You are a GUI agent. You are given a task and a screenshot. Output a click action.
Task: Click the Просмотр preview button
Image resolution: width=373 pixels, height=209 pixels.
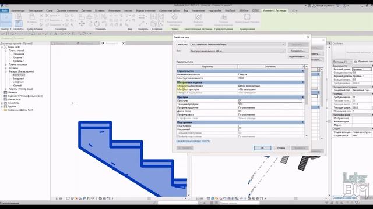(185, 148)
